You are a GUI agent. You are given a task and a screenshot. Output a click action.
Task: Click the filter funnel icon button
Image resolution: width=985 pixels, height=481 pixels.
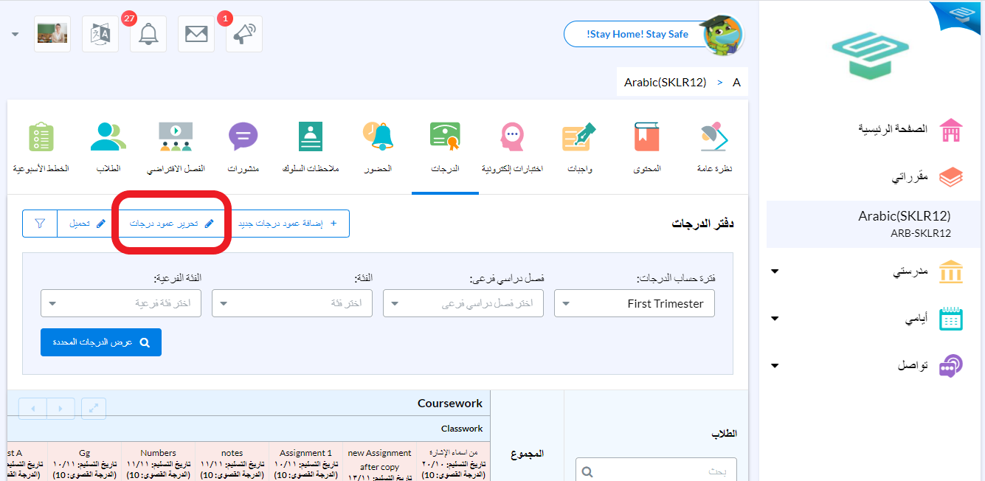(40, 224)
